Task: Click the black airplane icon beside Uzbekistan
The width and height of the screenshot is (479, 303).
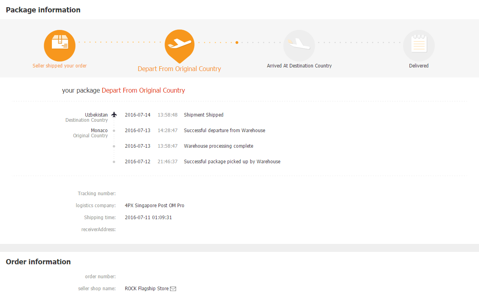Action: click(114, 115)
